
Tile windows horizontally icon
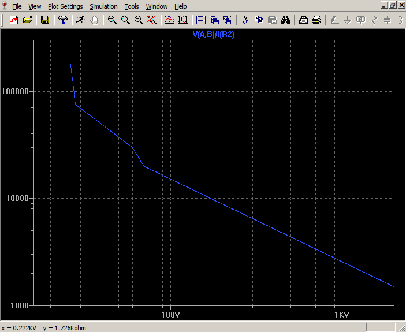pos(201,20)
